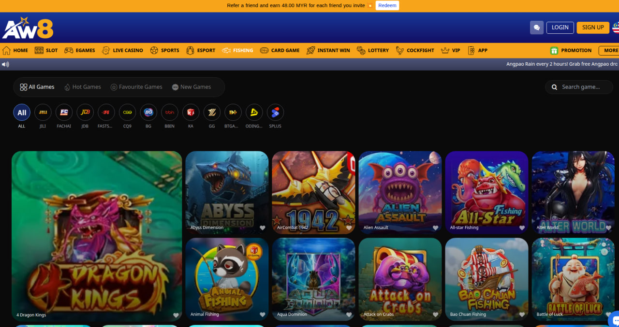Filter by BG provider icon
This screenshot has height=327, width=619.
(148, 113)
